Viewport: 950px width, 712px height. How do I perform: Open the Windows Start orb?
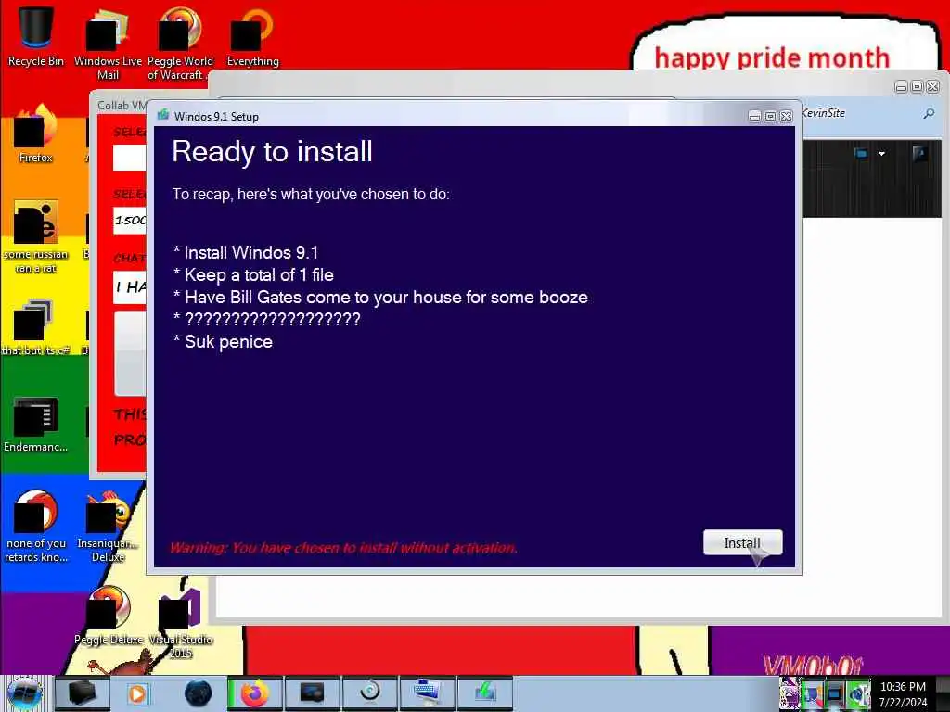tap(24, 693)
